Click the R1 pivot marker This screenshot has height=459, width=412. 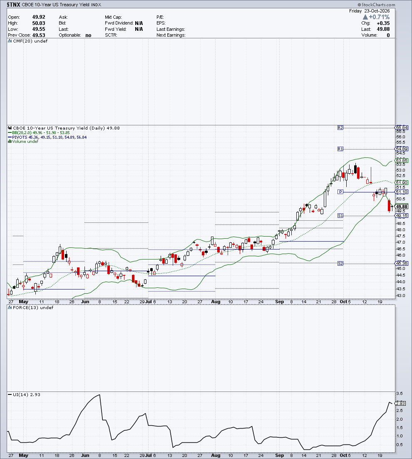340,149
